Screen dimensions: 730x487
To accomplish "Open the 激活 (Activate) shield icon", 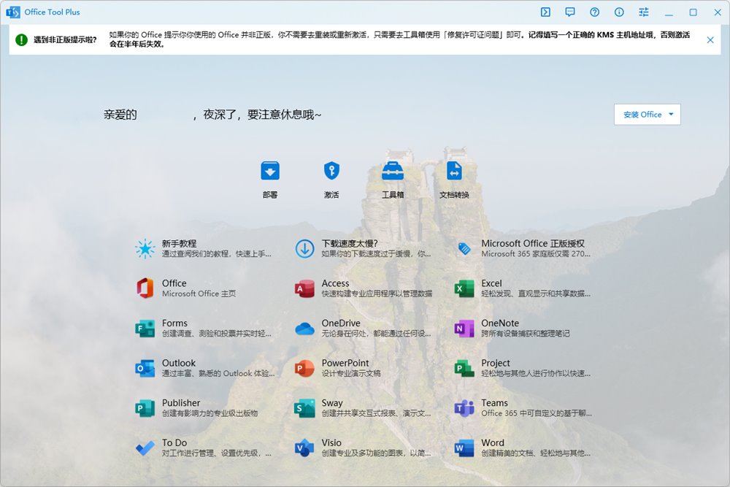I will point(331,172).
